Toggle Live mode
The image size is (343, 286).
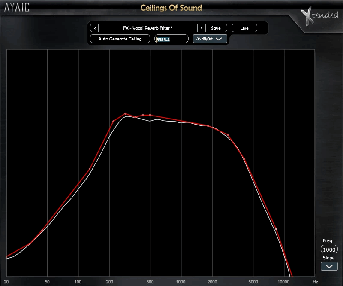coord(244,28)
